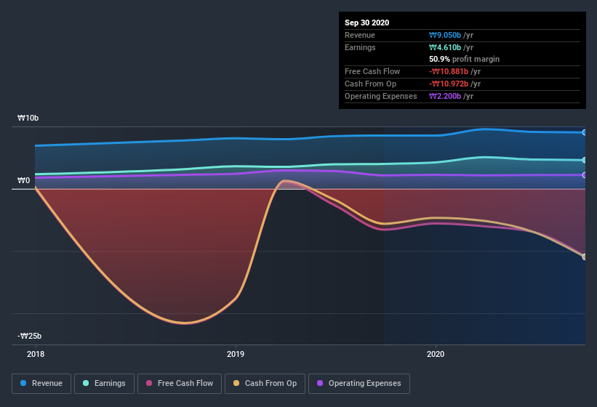597x407 pixels.
Task: Click the ₩9.050b revenue value
Action: [x=445, y=35]
